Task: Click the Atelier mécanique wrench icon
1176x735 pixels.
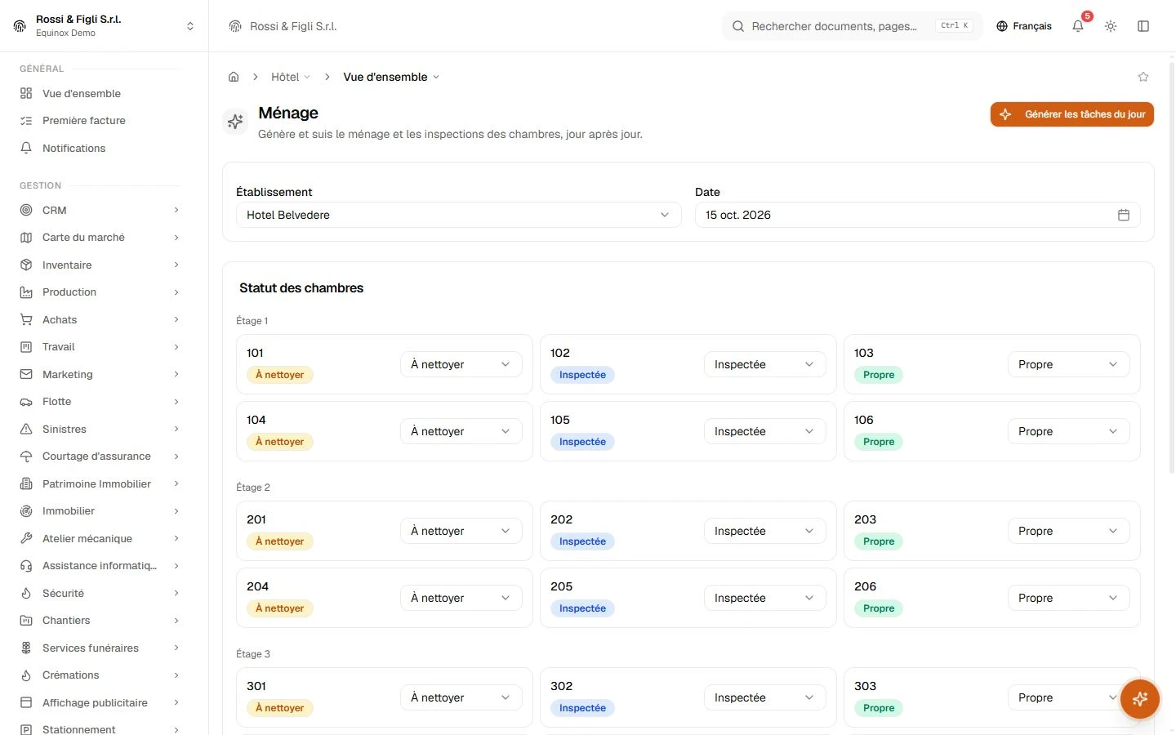Action: pos(26,538)
